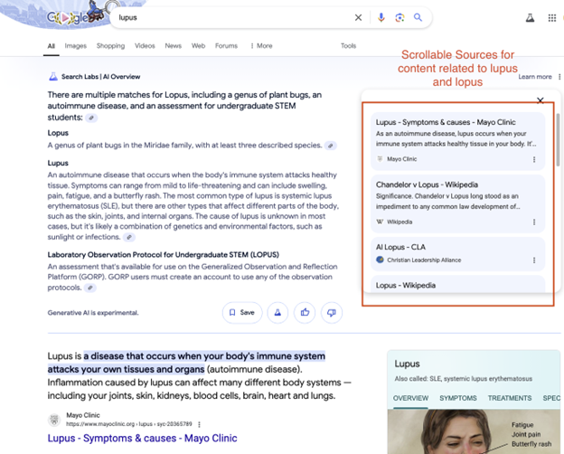The height and width of the screenshot is (454, 564).
Task: Open the Tools search options
Action: pos(348,45)
